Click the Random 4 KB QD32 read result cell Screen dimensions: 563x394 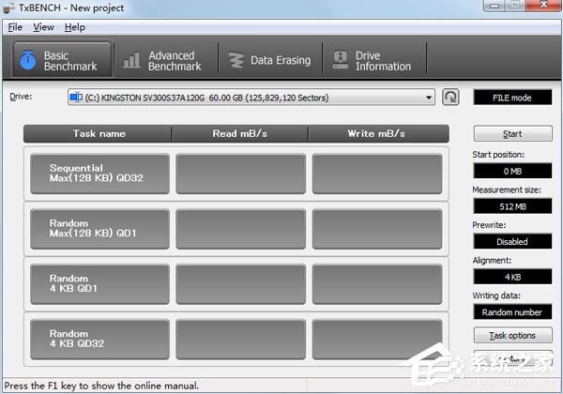[x=240, y=340]
